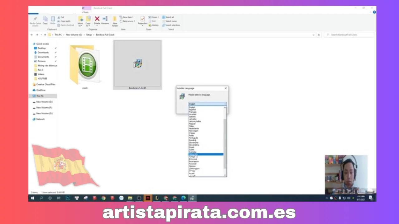The height and width of the screenshot is (224, 399).
Task: Click the Search Bandicut Full Crack box
Action: [349, 35]
